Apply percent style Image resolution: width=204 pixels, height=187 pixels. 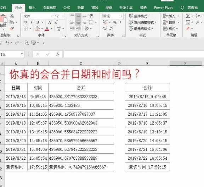point(115,22)
